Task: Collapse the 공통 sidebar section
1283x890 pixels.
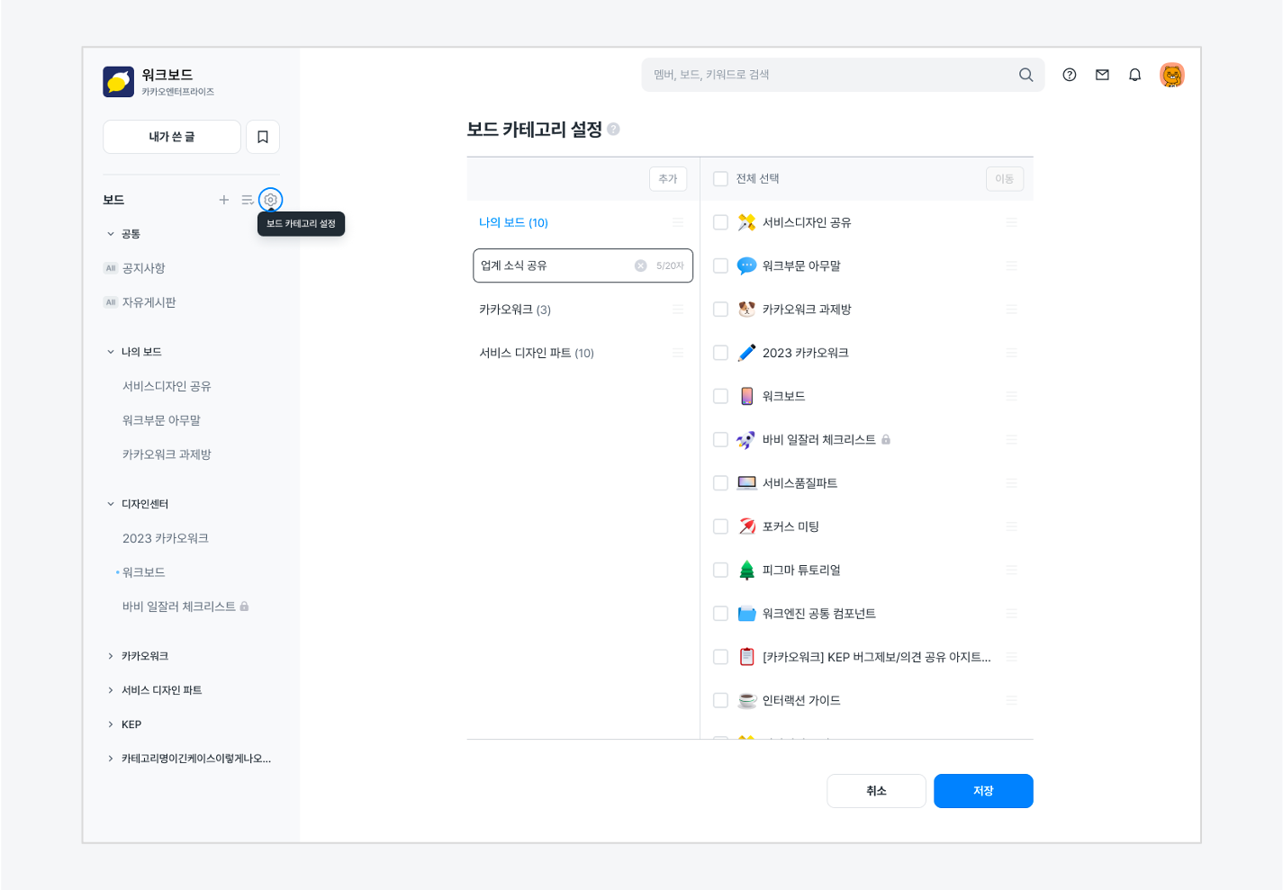Action: point(111,234)
